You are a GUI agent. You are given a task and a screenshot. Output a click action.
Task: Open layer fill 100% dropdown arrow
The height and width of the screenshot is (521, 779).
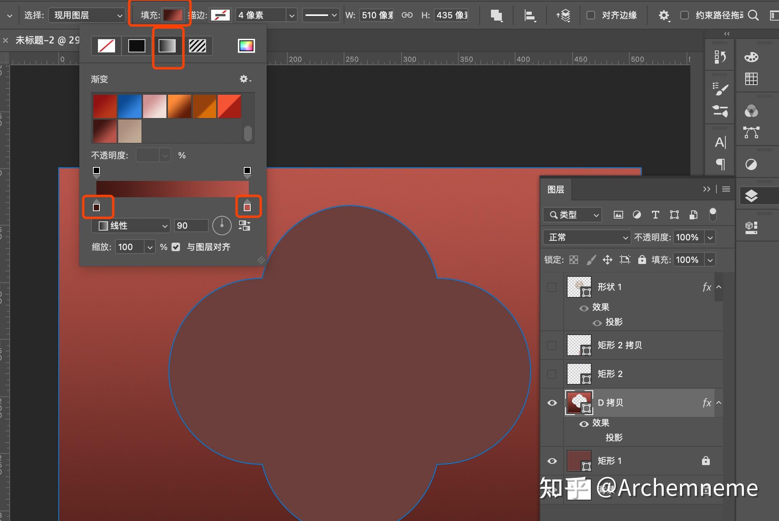coord(710,260)
